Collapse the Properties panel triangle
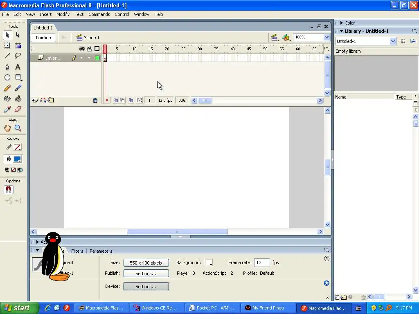This screenshot has width=419, height=314. [x=37, y=251]
